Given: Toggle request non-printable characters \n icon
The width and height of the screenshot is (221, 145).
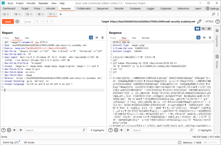Looking at the screenshot, I should pyautogui.click(x=97, y=37).
